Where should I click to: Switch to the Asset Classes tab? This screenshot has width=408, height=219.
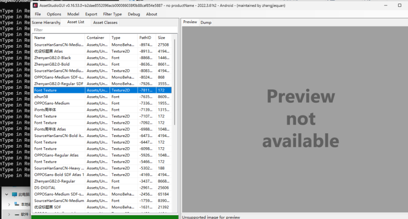105,22
